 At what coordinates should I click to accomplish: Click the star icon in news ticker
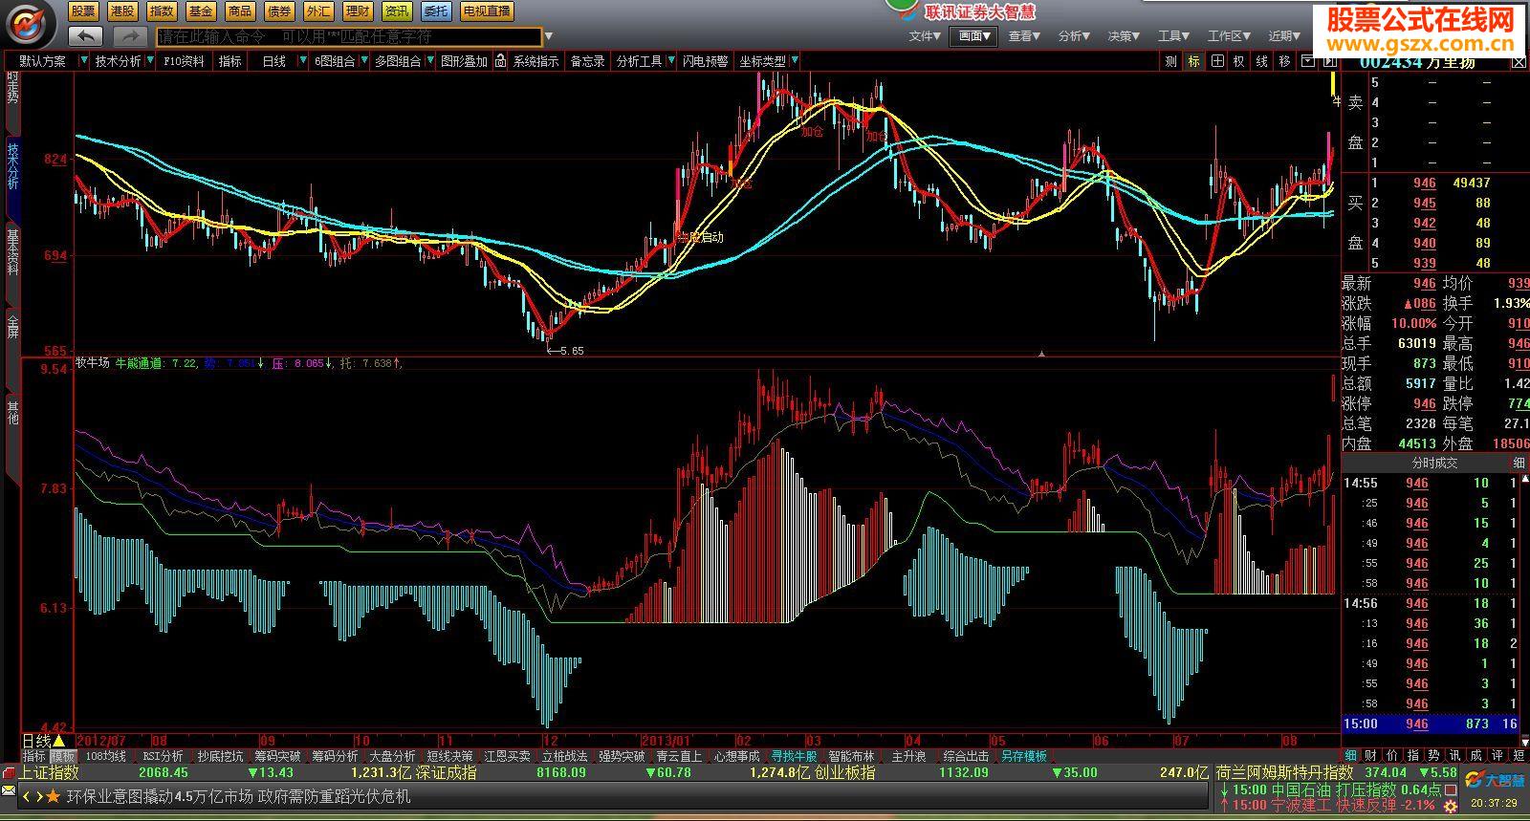click(x=54, y=796)
